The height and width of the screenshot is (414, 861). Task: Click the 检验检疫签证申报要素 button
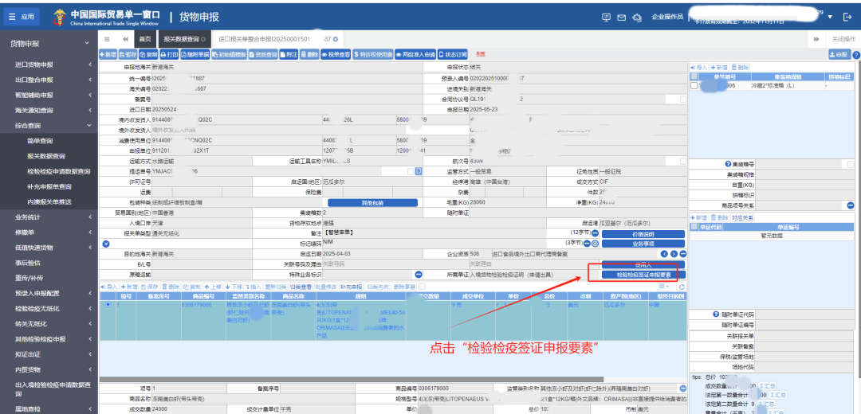pos(637,275)
